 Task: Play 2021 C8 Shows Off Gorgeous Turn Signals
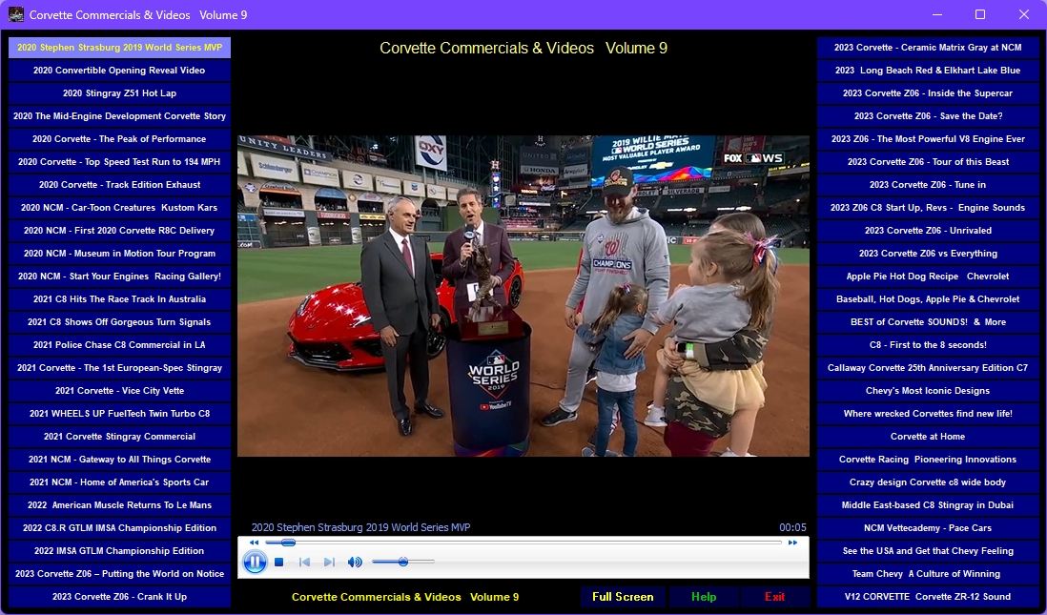pyautogui.click(x=119, y=322)
